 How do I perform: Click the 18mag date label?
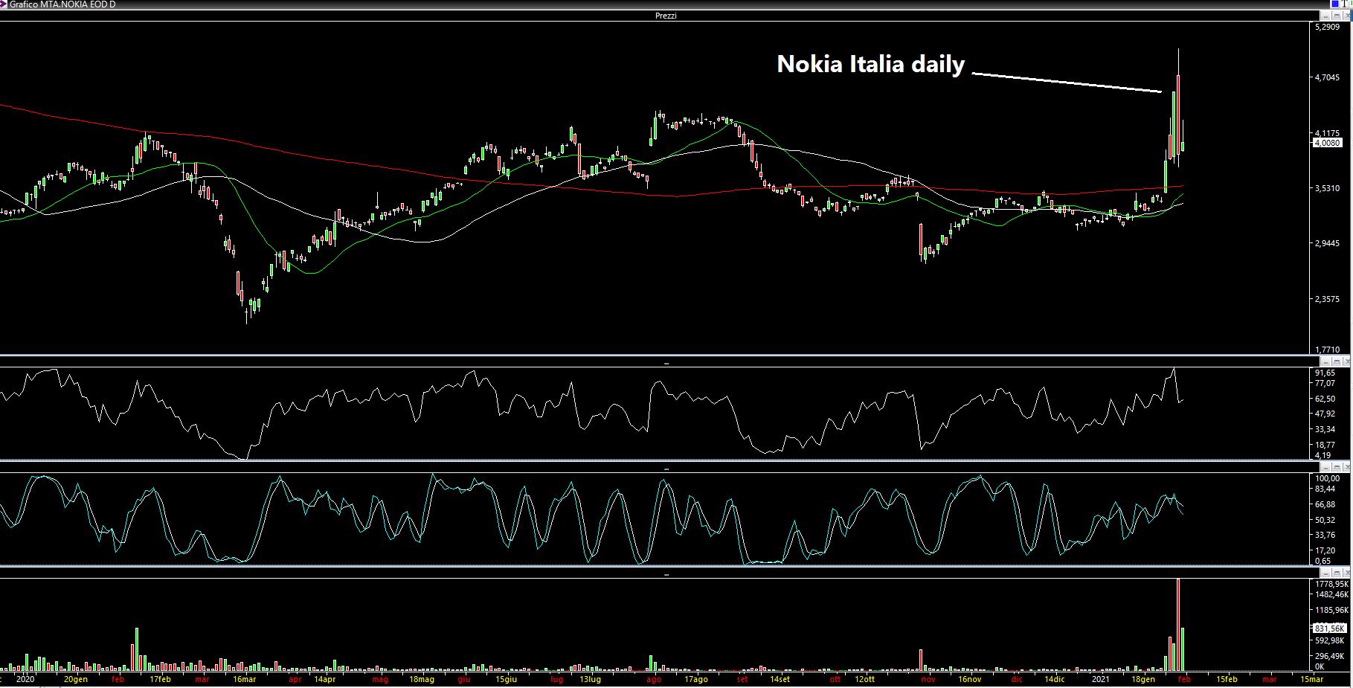(x=422, y=679)
